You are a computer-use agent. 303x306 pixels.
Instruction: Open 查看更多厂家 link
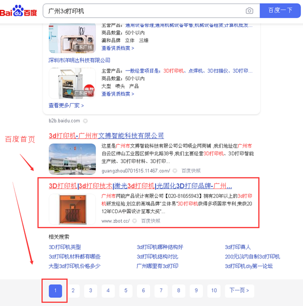[x=66, y=105]
